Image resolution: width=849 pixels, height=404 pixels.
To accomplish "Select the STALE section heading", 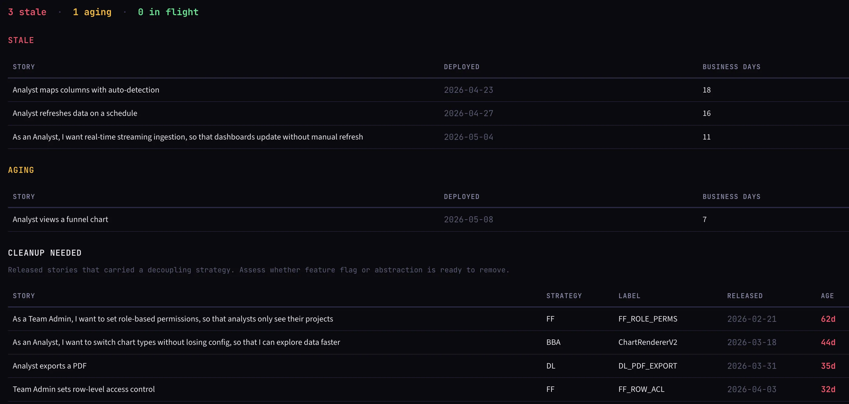I will pyautogui.click(x=21, y=40).
